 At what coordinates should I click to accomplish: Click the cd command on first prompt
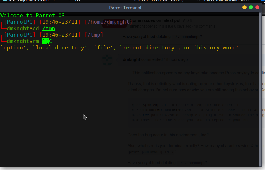[36, 28]
